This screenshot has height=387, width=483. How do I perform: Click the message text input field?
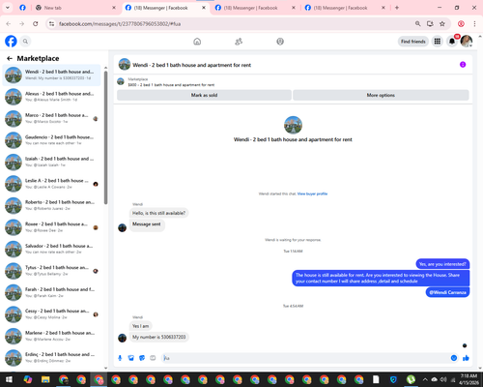306,358
